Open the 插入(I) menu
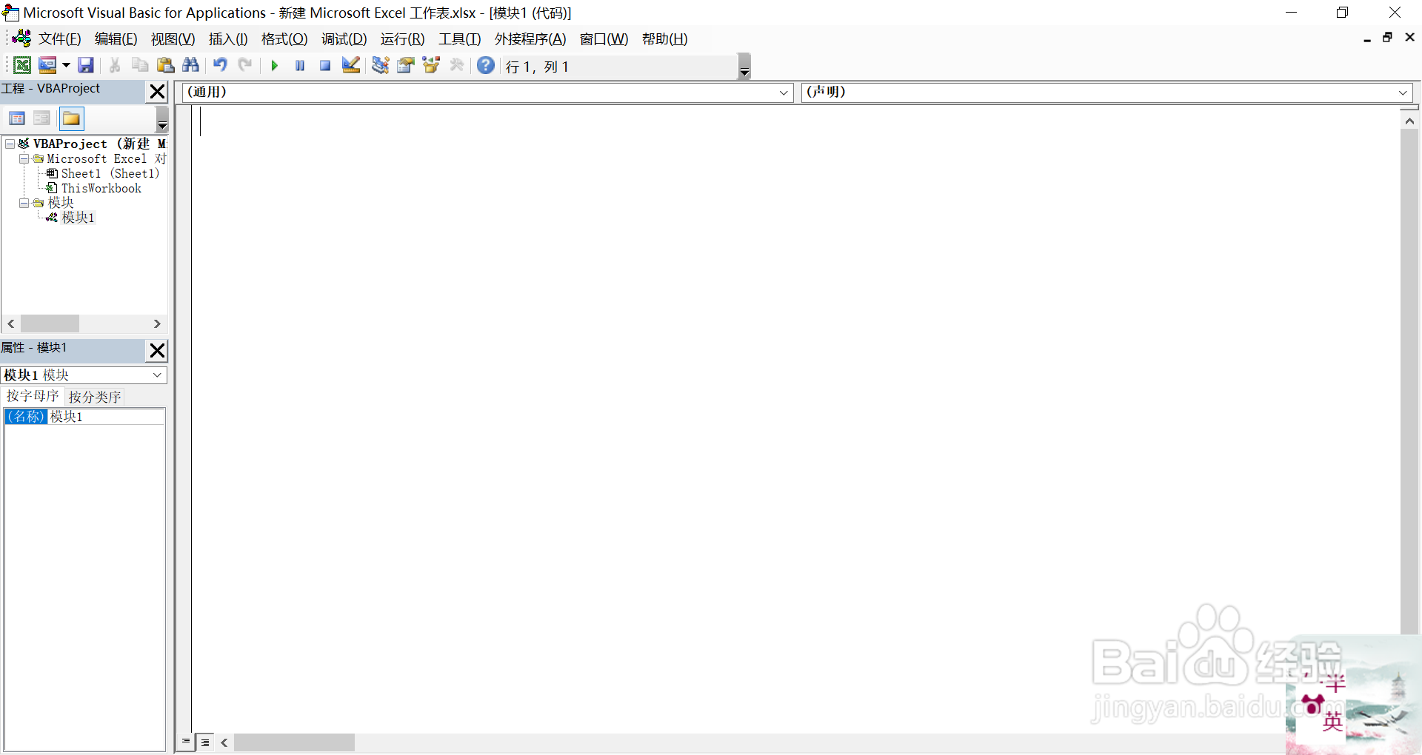The height and width of the screenshot is (755, 1422). [228, 39]
